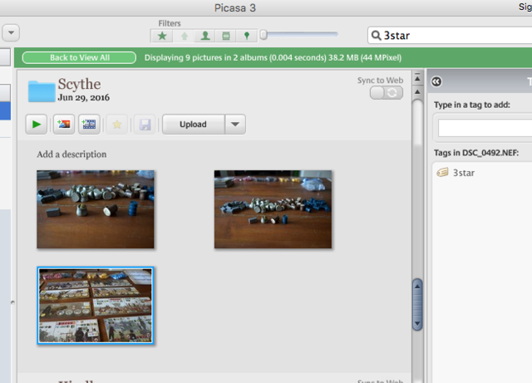Open the Scythe folder icon
This screenshot has height=383, width=532.
tap(42, 91)
